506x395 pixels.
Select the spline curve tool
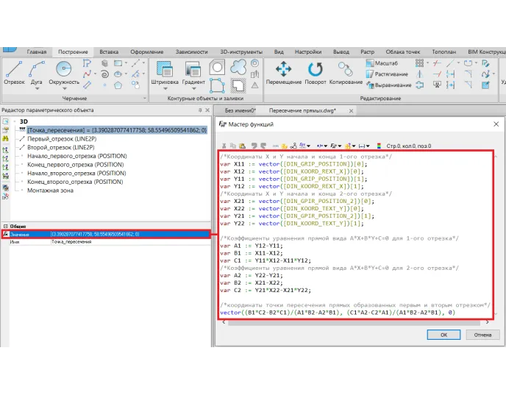(x=87, y=74)
